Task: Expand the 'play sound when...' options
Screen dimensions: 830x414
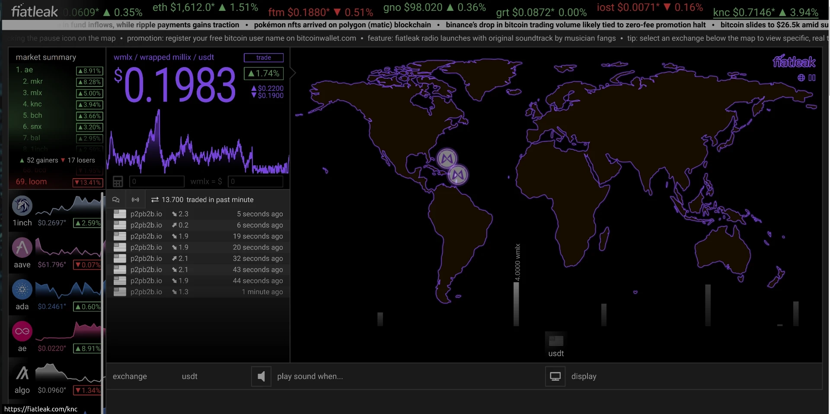Action: pos(310,376)
